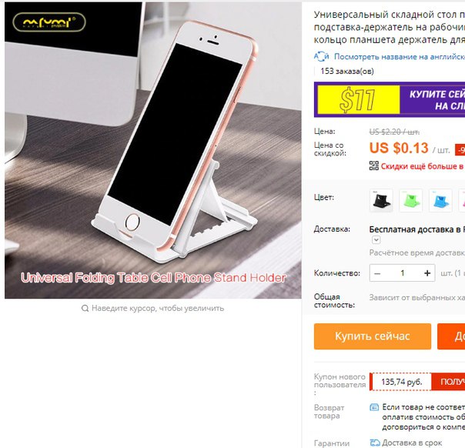
Task: Click the QR code icon near discounts
Action: [373, 165]
